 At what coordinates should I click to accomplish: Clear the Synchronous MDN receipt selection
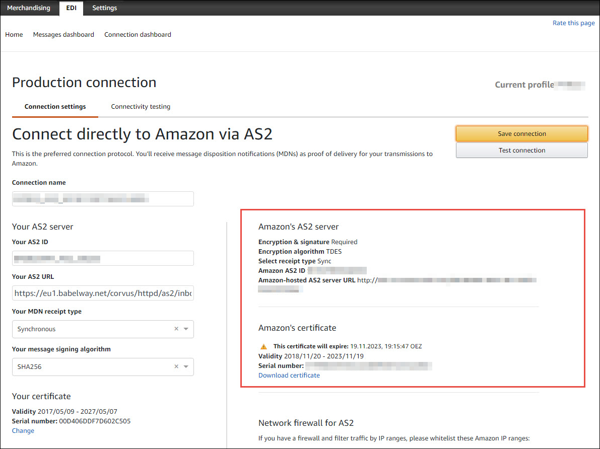tap(176, 329)
